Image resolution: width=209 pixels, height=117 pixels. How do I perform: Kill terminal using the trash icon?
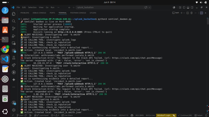pyautogui.click(x=192, y=13)
